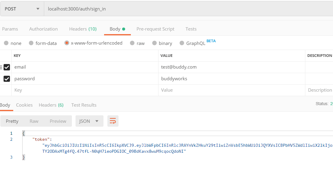Open the Test Results tab
The image size is (333, 171).
coord(84,105)
